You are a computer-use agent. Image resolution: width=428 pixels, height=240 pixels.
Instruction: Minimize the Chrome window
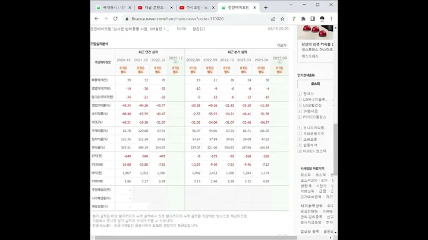[304, 5]
